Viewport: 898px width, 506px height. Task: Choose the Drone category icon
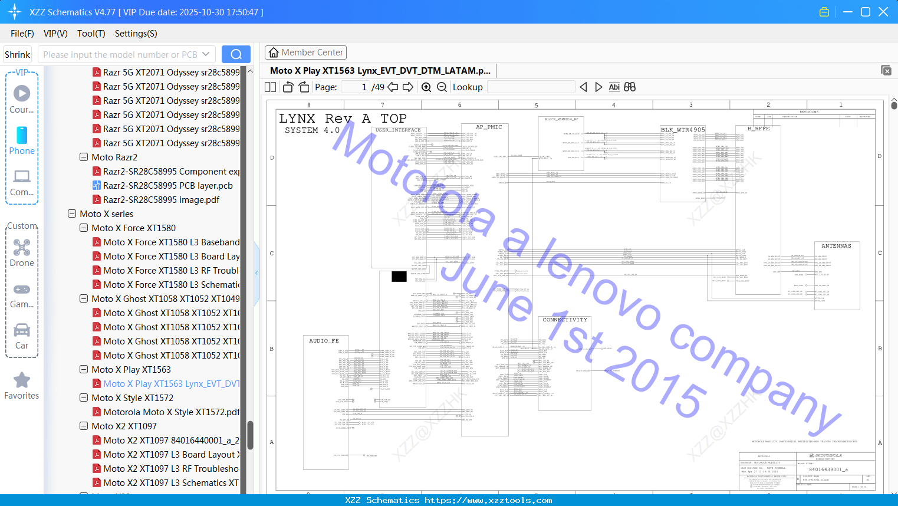(x=22, y=252)
